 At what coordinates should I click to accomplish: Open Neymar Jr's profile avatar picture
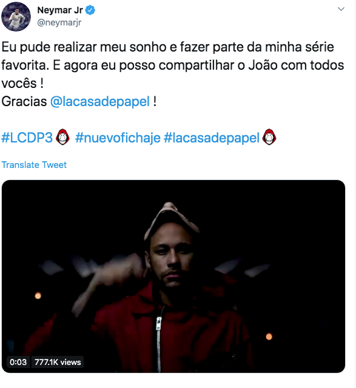coord(16,17)
